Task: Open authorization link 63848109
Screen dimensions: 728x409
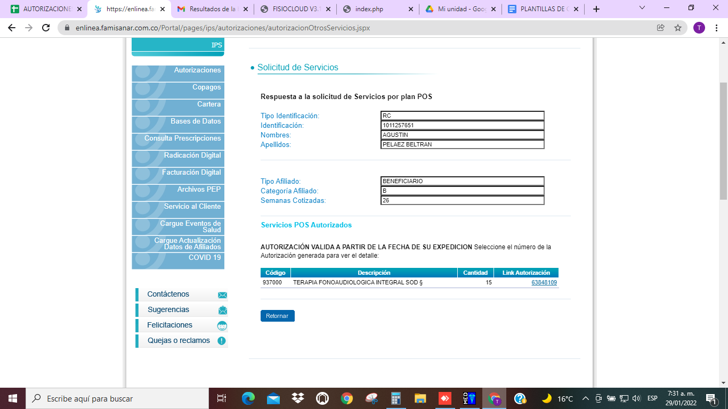Action: click(x=544, y=283)
